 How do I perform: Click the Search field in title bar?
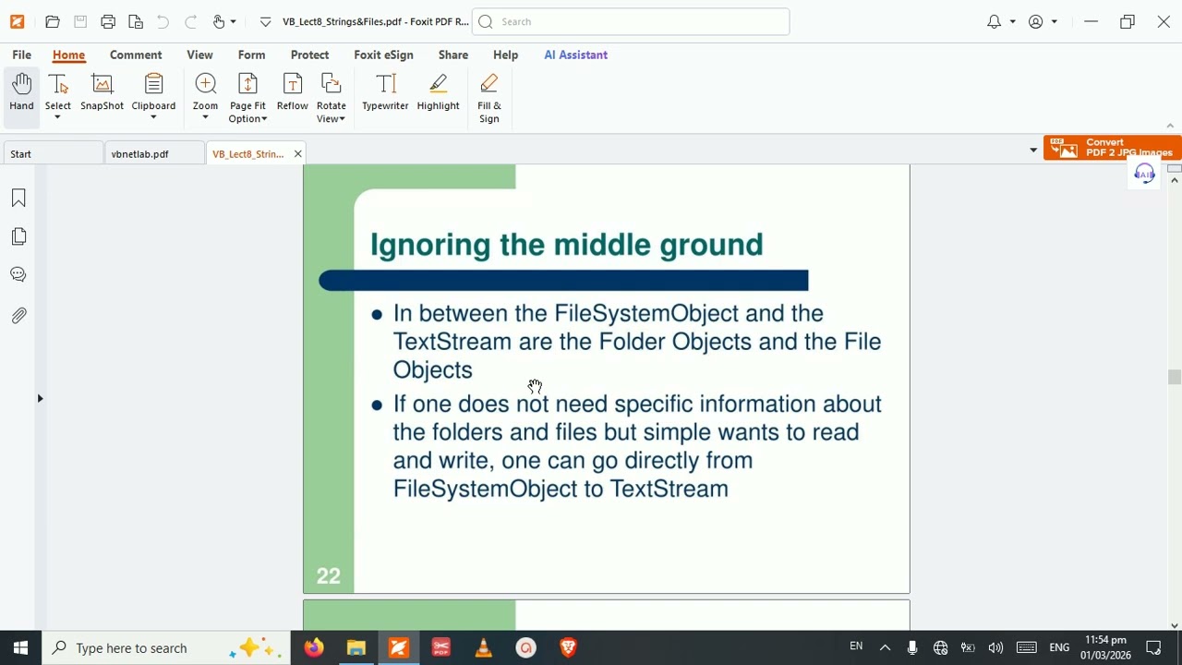tap(631, 21)
